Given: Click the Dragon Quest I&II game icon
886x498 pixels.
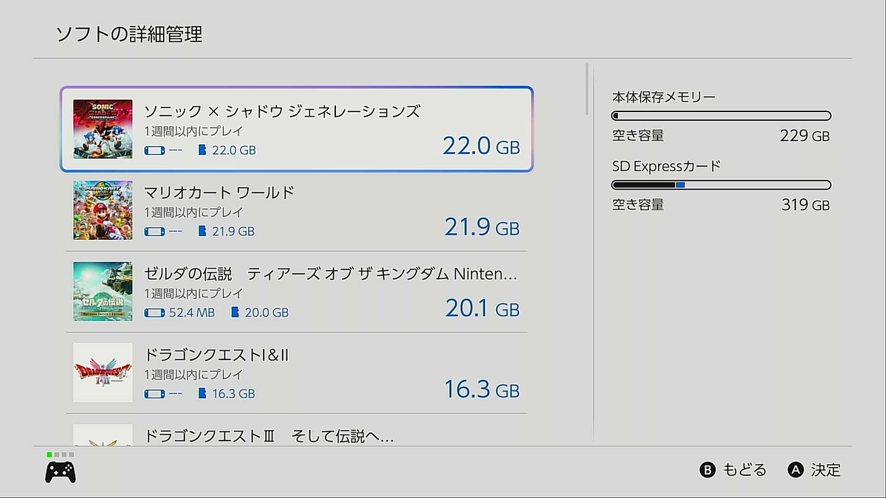Looking at the screenshot, I should pos(103,373).
